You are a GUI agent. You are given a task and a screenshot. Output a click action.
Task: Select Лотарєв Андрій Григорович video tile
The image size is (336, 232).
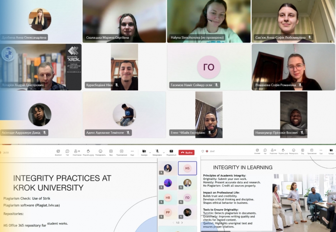41,67
